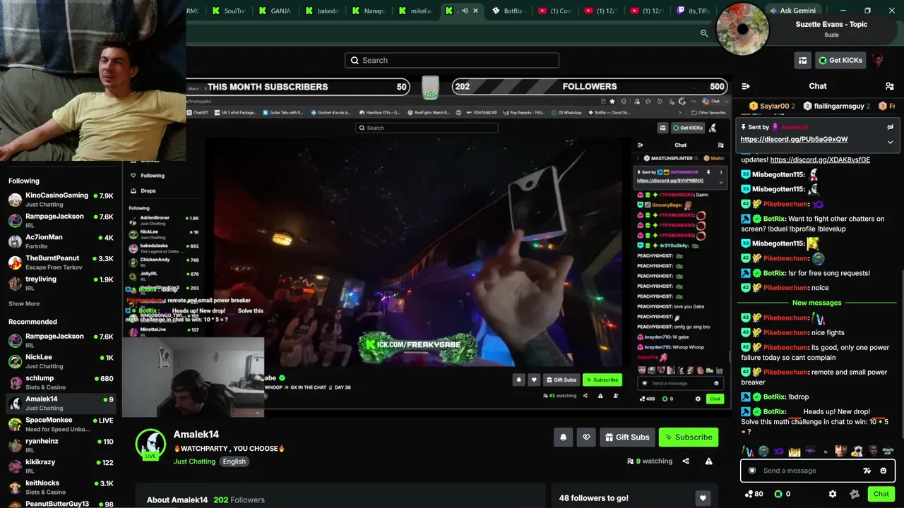Click the notification bell for Amalek14
Screen dimensions: 904x508
563,437
